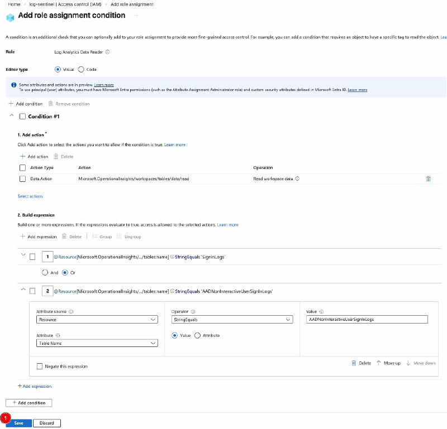Click the Home breadcrumb link
Image resolution: width=447 pixels, height=429 pixels.
13,4
